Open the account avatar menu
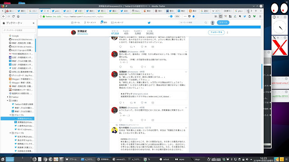Viewport: 289px width, 162px height. 213,22
